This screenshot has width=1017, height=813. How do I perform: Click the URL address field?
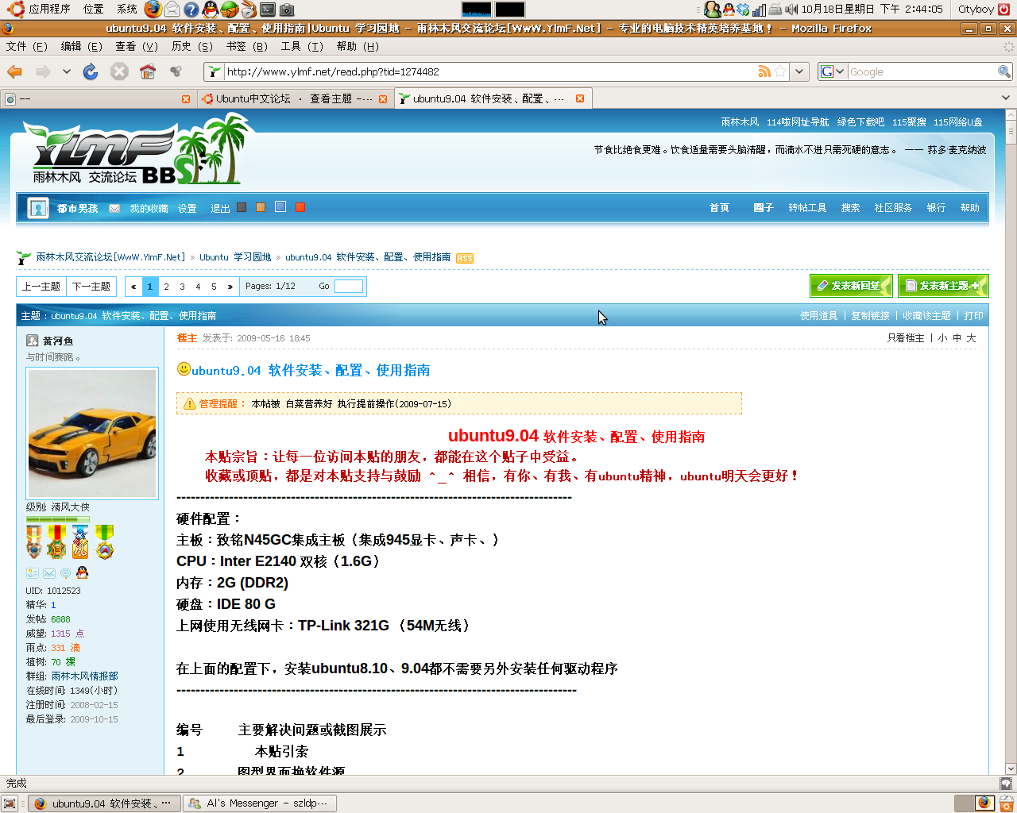[x=491, y=71]
